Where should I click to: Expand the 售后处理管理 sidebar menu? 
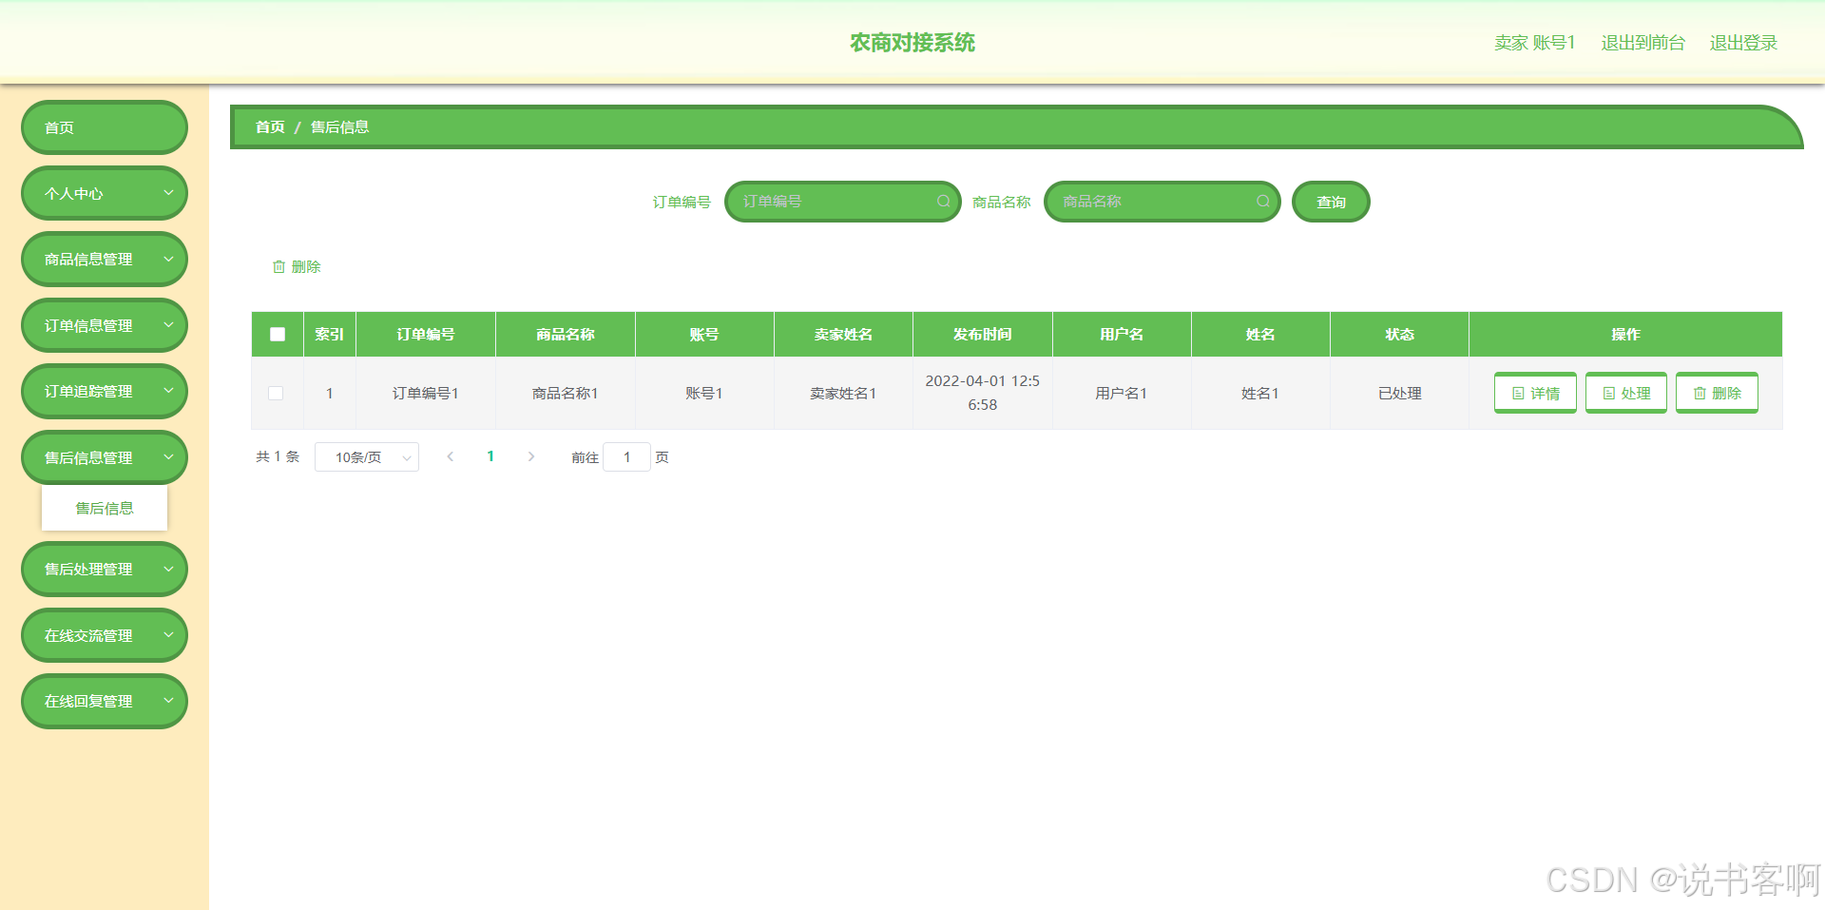(105, 569)
